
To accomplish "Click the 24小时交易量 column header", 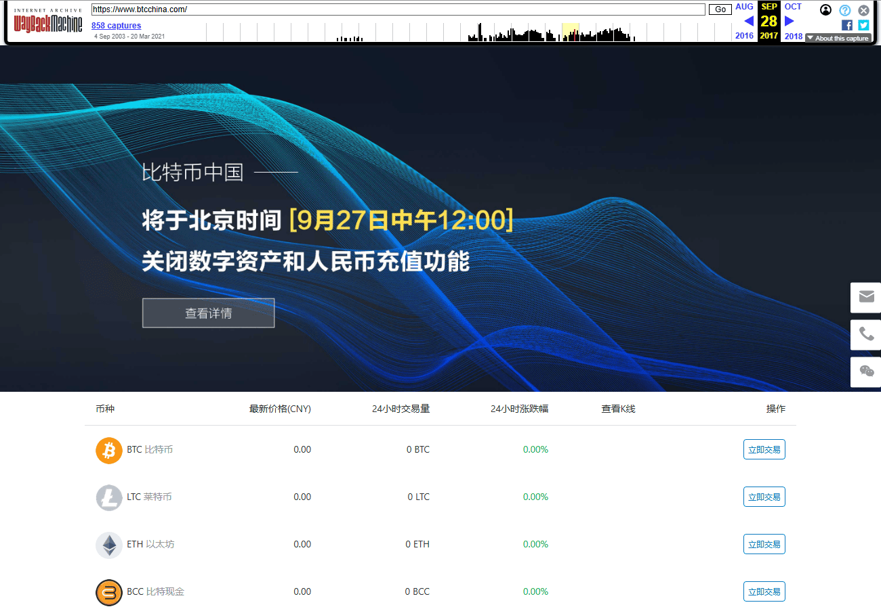I will [401, 409].
